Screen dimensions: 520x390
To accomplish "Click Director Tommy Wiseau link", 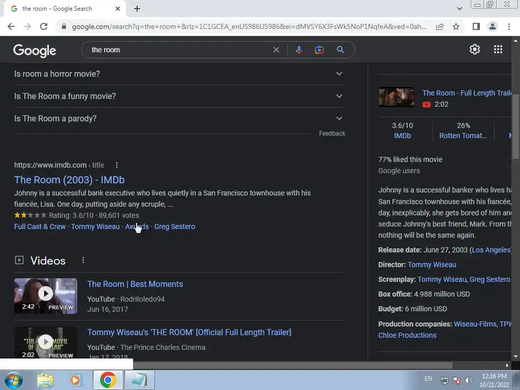I will 432,265.
